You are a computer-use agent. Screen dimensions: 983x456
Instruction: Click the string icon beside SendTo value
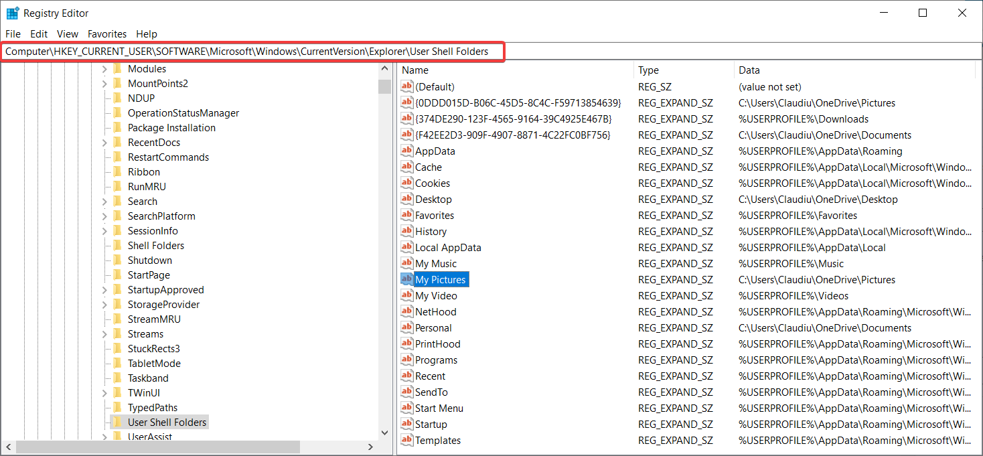click(x=406, y=392)
